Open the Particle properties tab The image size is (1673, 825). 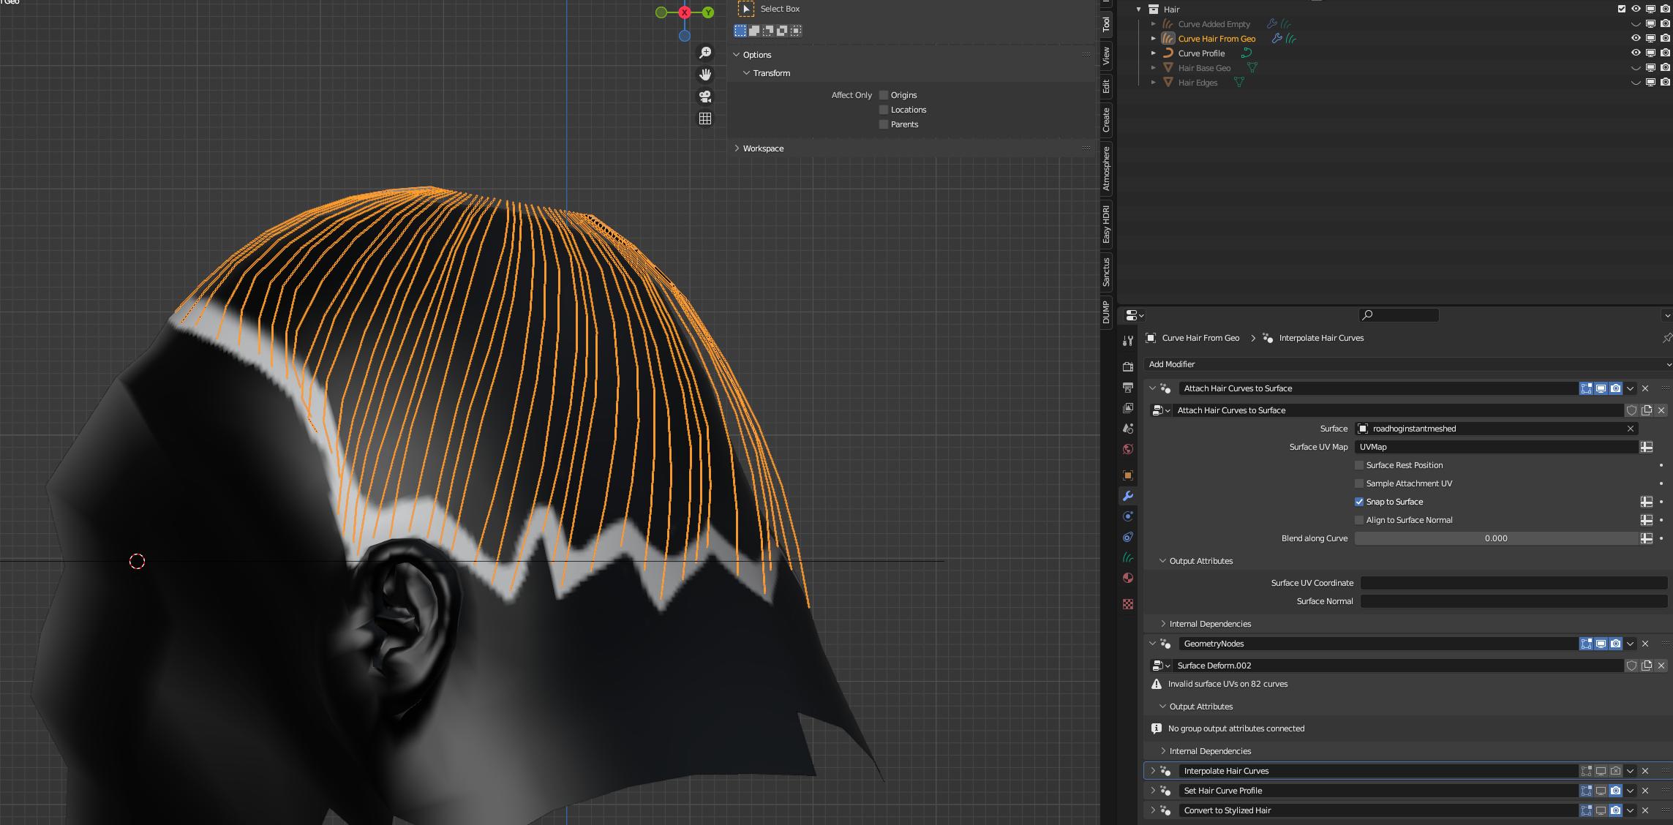tap(1129, 515)
